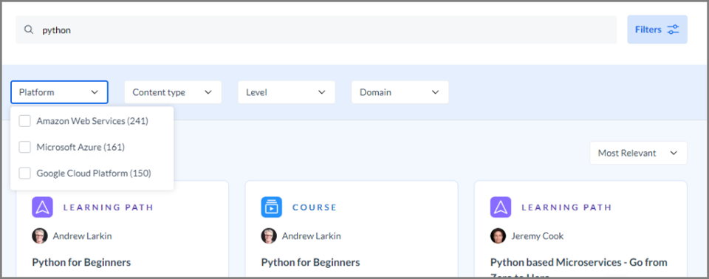Open the Most Relevant sort dropdown
The height and width of the screenshot is (279, 709).
click(638, 153)
